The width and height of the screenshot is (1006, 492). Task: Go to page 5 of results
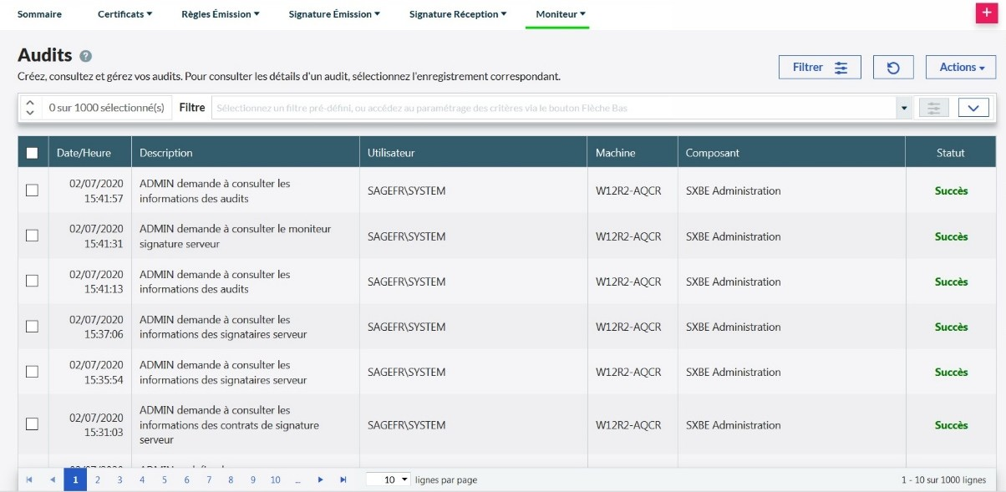164,480
